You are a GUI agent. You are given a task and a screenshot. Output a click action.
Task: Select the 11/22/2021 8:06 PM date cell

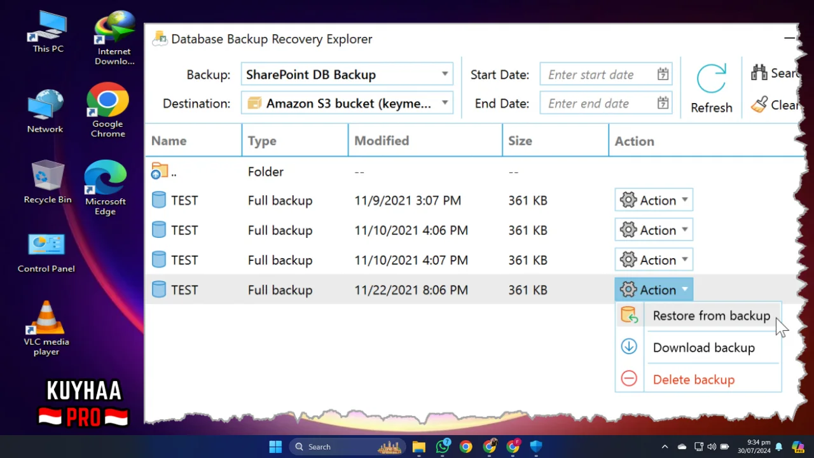click(411, 290)
